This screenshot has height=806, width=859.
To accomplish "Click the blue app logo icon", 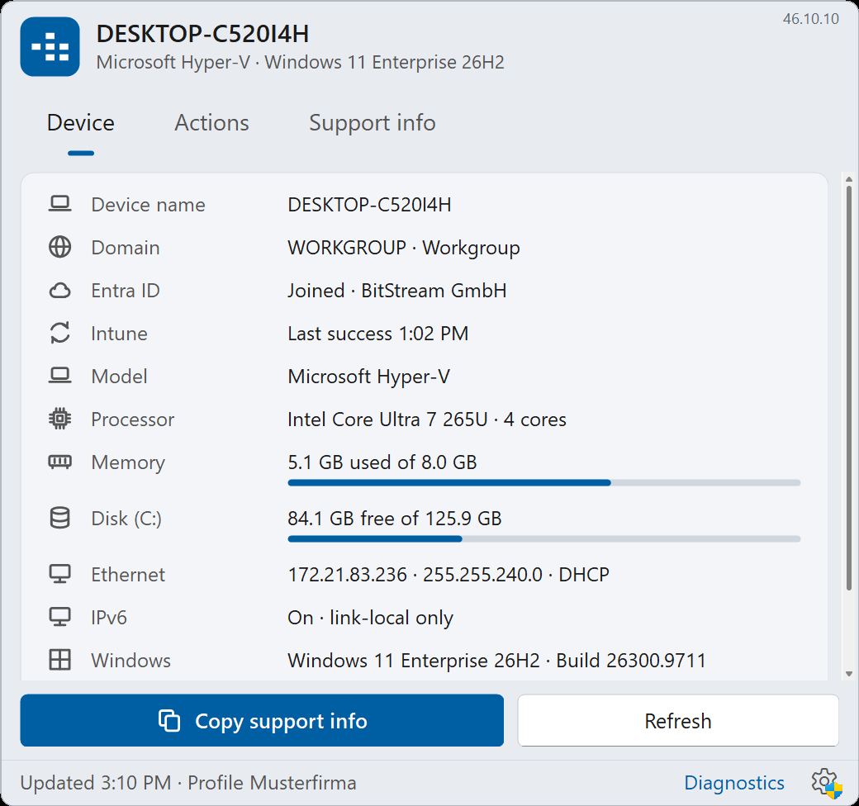I will pyautogui.click(x=50, y=46).
